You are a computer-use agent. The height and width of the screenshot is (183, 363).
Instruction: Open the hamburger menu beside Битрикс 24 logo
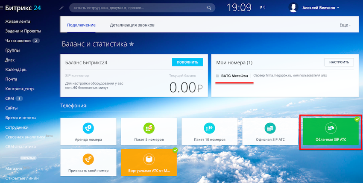(x=1, y=8)
